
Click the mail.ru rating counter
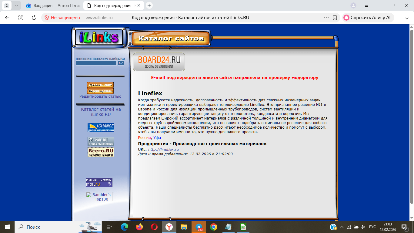99,183
